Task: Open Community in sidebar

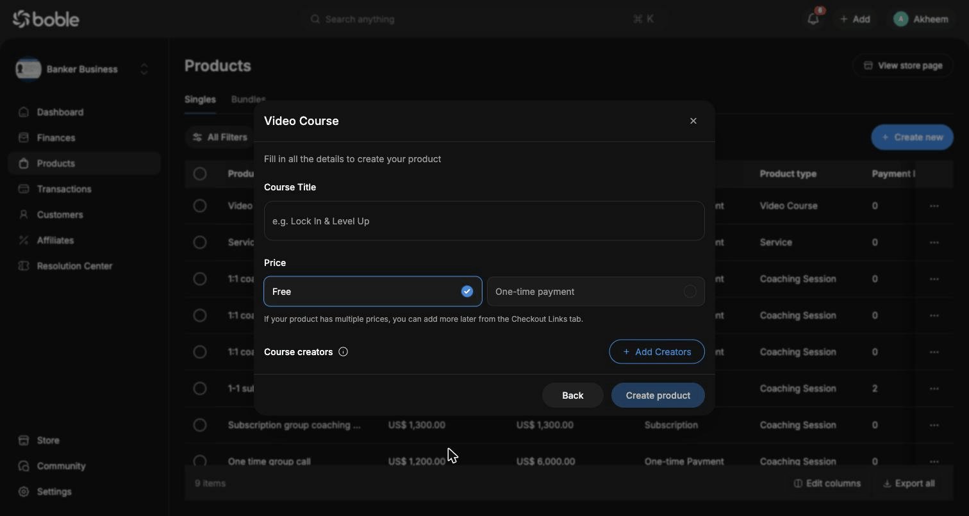Action: pos(84,466)
